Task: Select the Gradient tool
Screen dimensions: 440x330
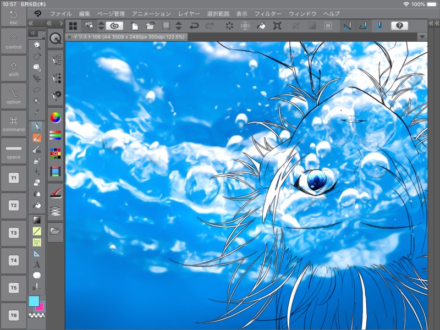Action: (37, 219)
